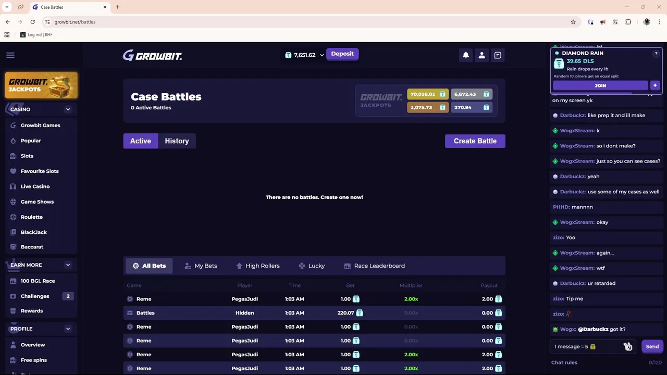Open Chat rules link
Screen dimensions: 667x375
pyautogui.click(x=564, y=362)
